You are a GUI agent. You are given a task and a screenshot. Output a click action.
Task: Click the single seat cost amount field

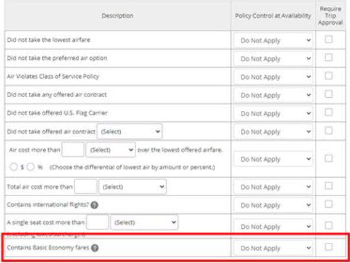[x=98, y=222]
